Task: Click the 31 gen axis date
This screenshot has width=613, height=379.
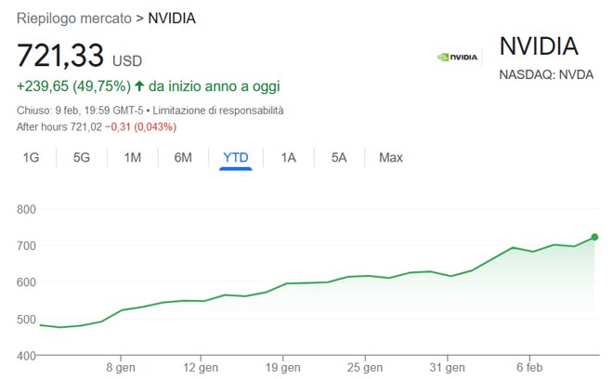Action: (x=447, y=367)
